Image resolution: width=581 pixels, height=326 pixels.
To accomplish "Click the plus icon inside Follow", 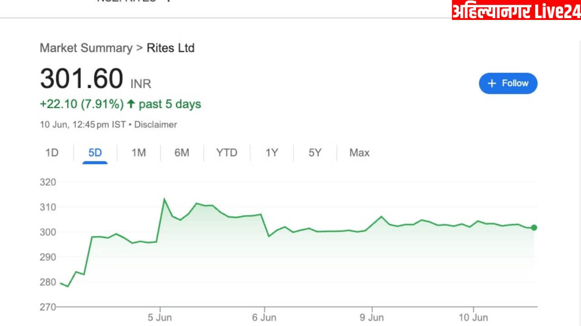I will [491, 83].
